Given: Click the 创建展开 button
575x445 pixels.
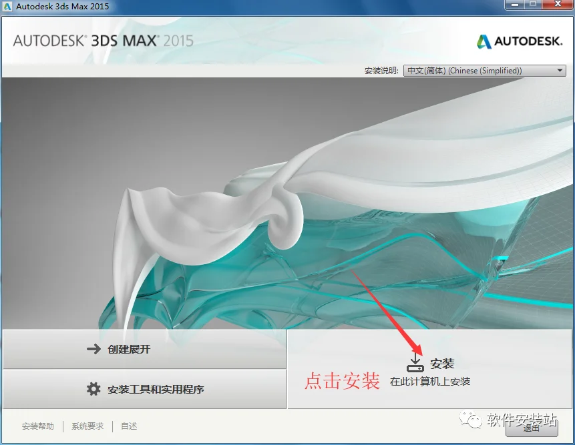Looking at the screenshot, I should tap(145, 349).
